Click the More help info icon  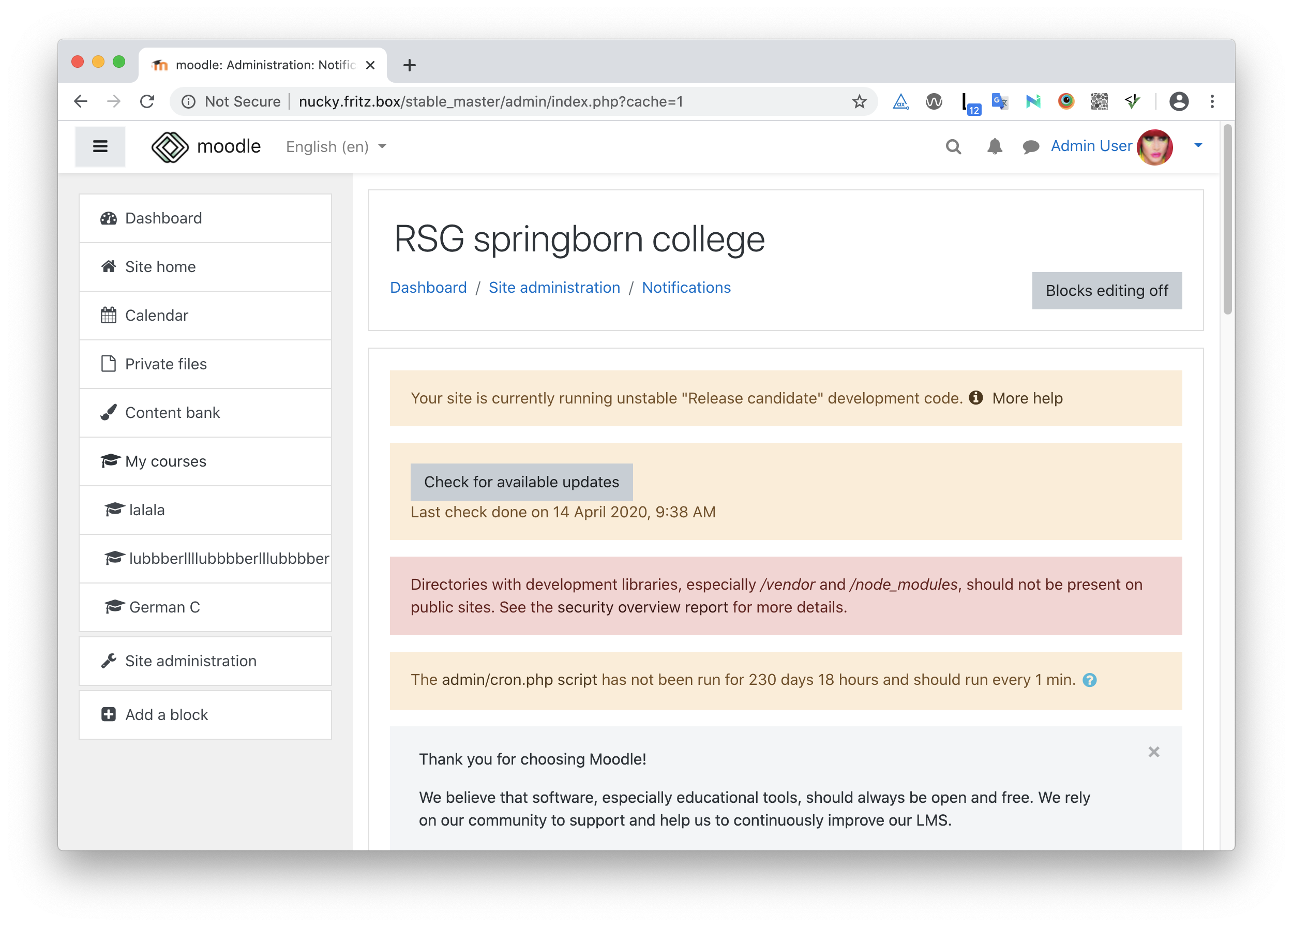click(976, 397)
